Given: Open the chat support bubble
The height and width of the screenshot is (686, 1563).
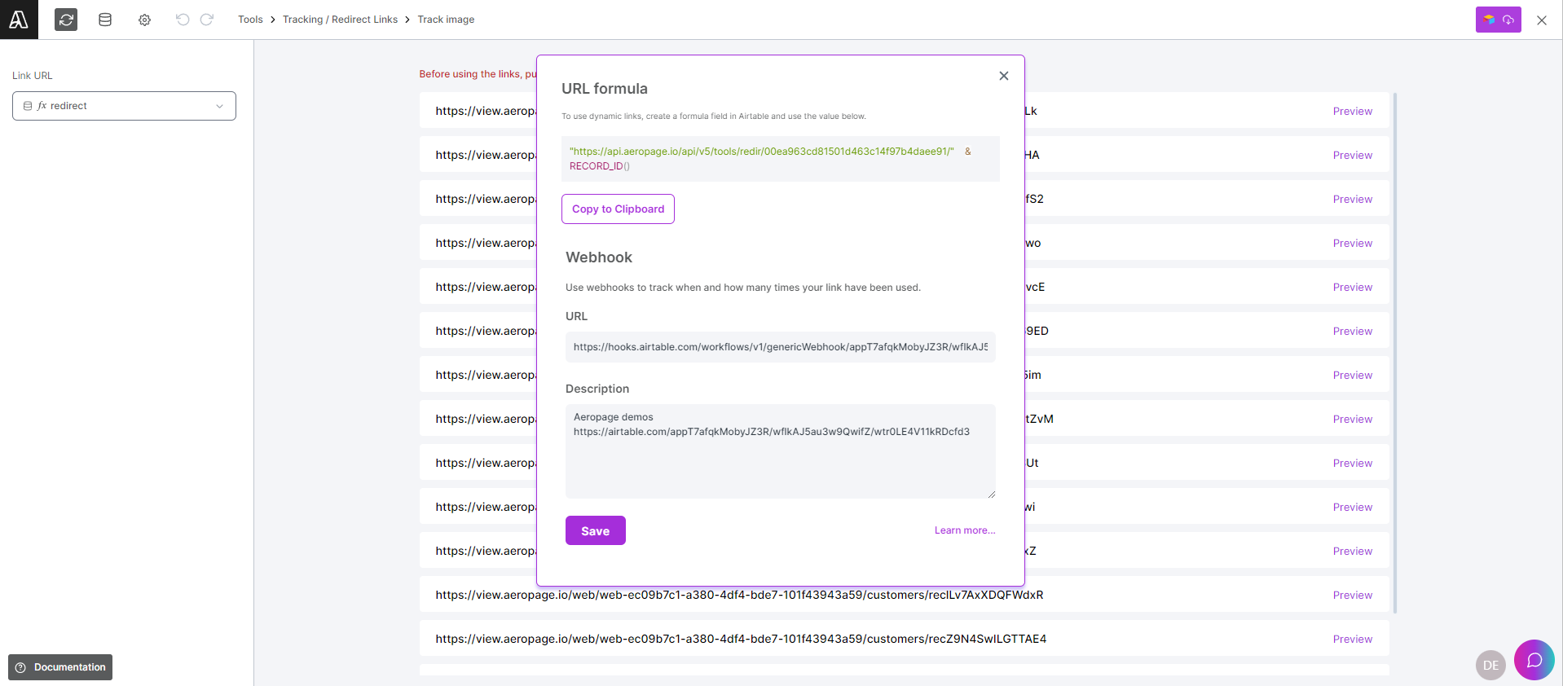Looking at the screenshot, I should click(1534, 660).
